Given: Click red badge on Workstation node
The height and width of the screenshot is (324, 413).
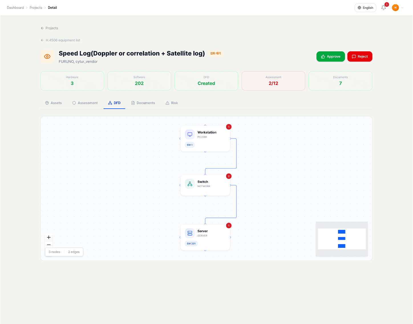Looking at the screenshot, I should click(228, 127).
